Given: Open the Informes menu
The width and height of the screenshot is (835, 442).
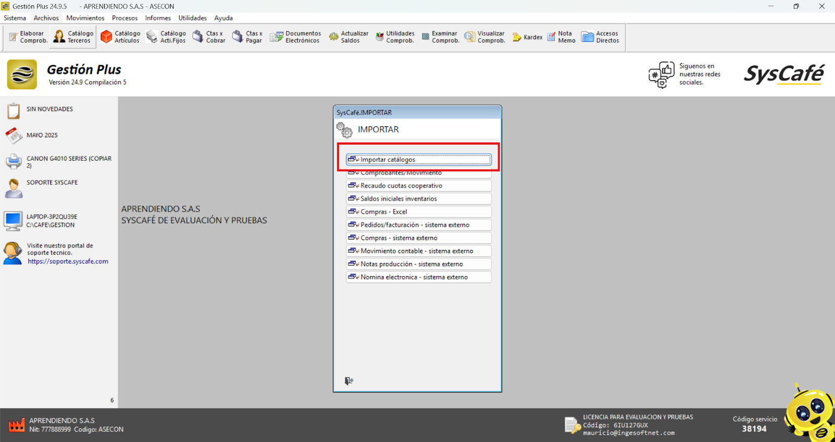Looking at the screenshot, I should pos(158,18).
